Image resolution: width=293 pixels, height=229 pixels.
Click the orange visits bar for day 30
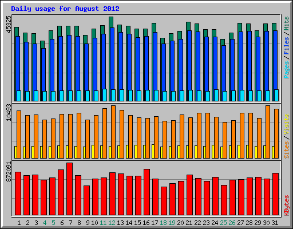[268, 132]
